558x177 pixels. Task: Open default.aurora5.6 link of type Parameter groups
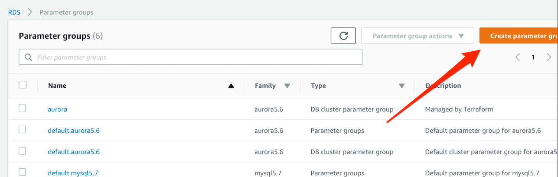(74, 131)
